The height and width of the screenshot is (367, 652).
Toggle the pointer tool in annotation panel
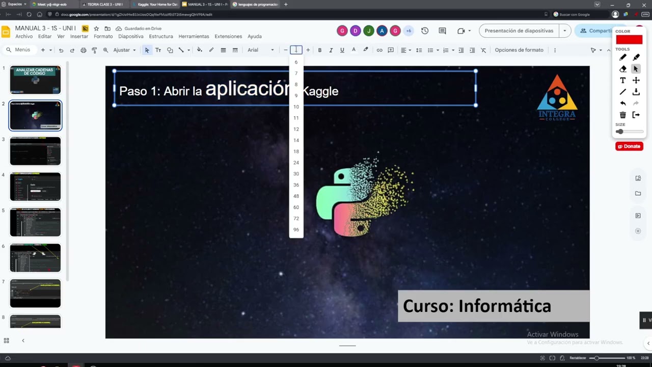tap(636, 69)
